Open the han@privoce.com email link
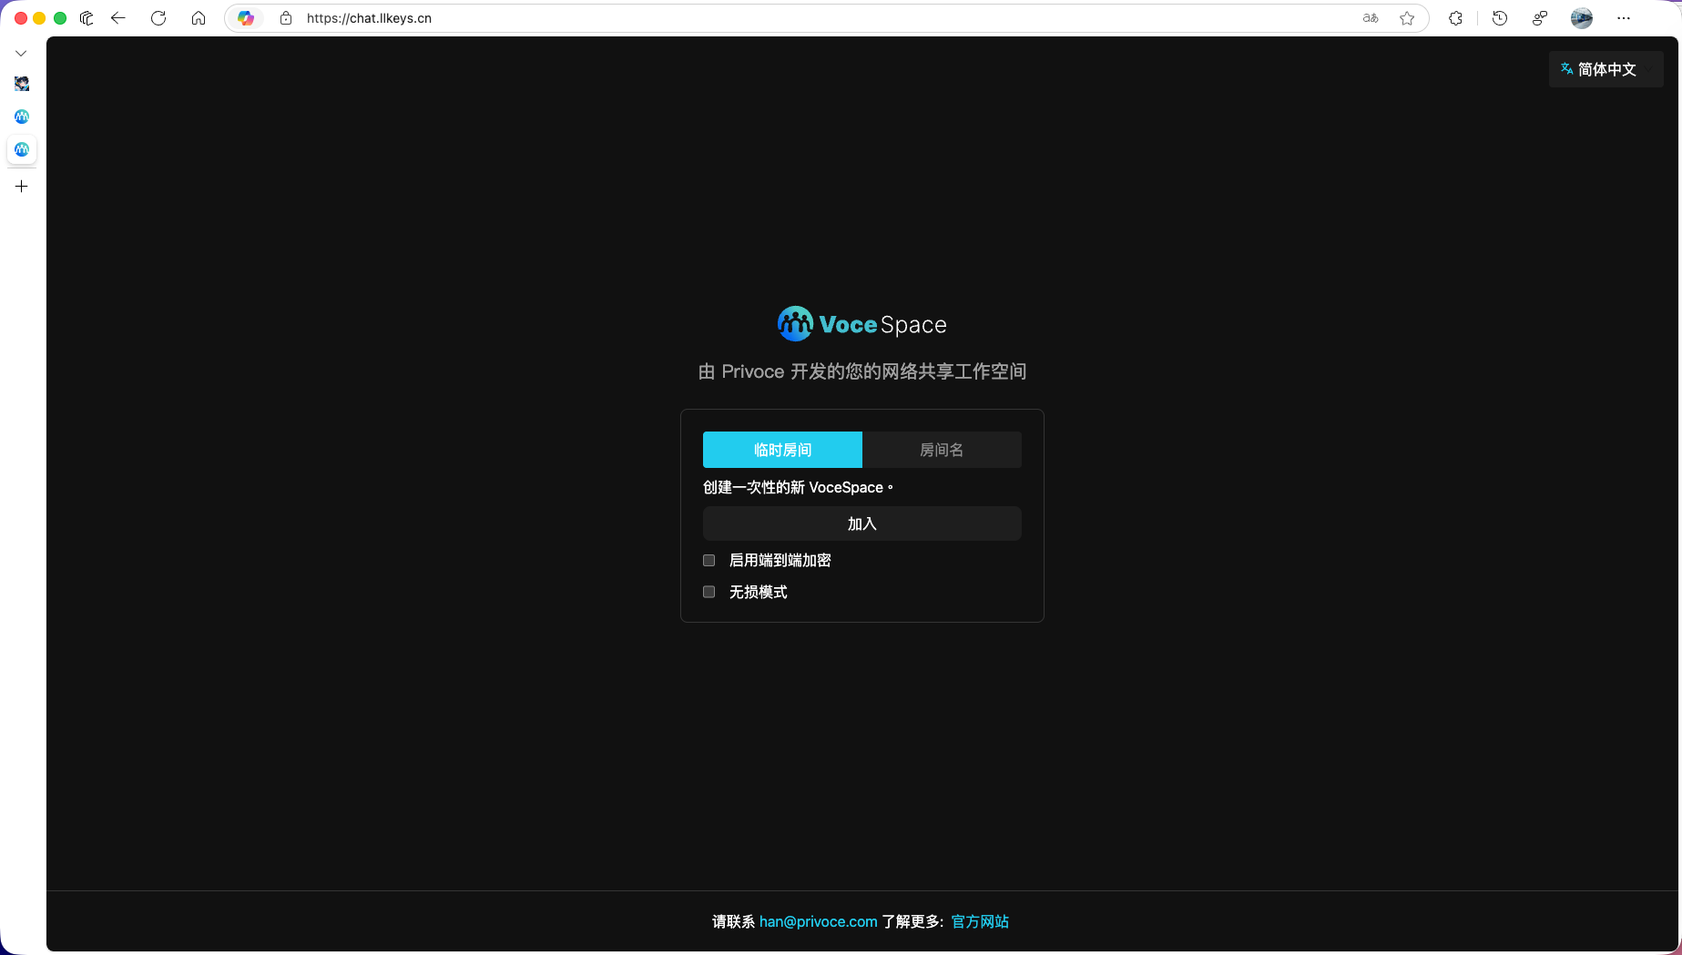Viewport: 1682px width, 955px height. tap(818, 921)
